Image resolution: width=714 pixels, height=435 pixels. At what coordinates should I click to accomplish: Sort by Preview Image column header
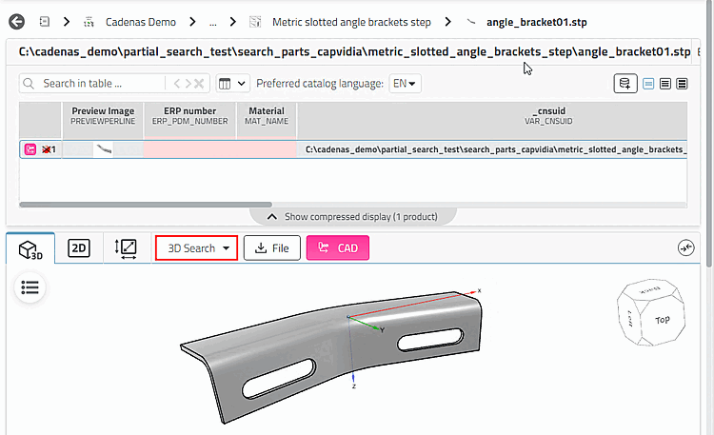(x=103, y=120)
